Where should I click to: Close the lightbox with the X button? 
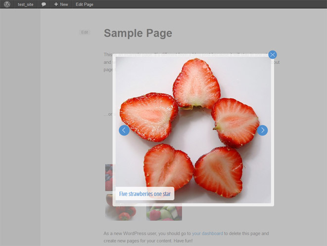coord(273,54)
